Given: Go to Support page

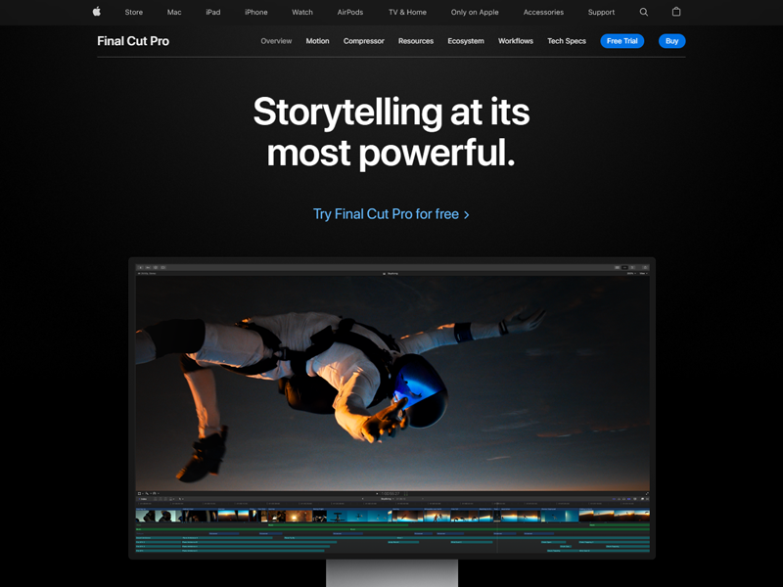Looking at the screenshot, I should point(601,12).
